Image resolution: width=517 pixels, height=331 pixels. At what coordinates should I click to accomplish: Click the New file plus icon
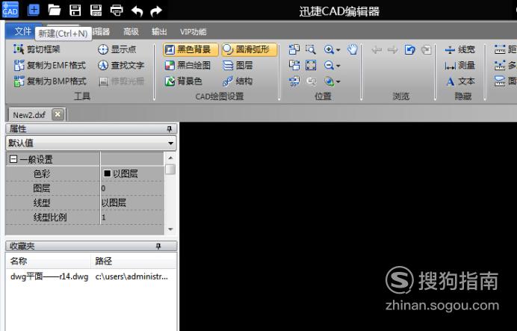[x=34, y=10]
